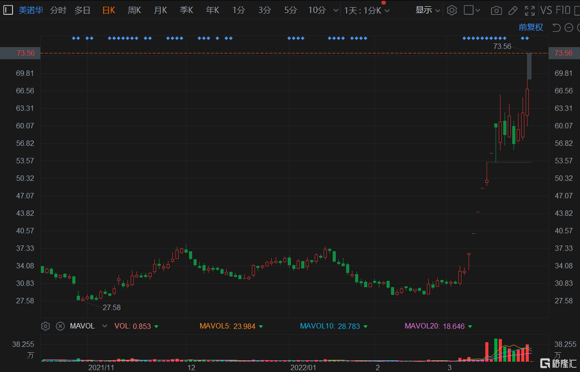580x372 pixels.
Task: Click the VS compare button
Action: click(x=546, y=10)
